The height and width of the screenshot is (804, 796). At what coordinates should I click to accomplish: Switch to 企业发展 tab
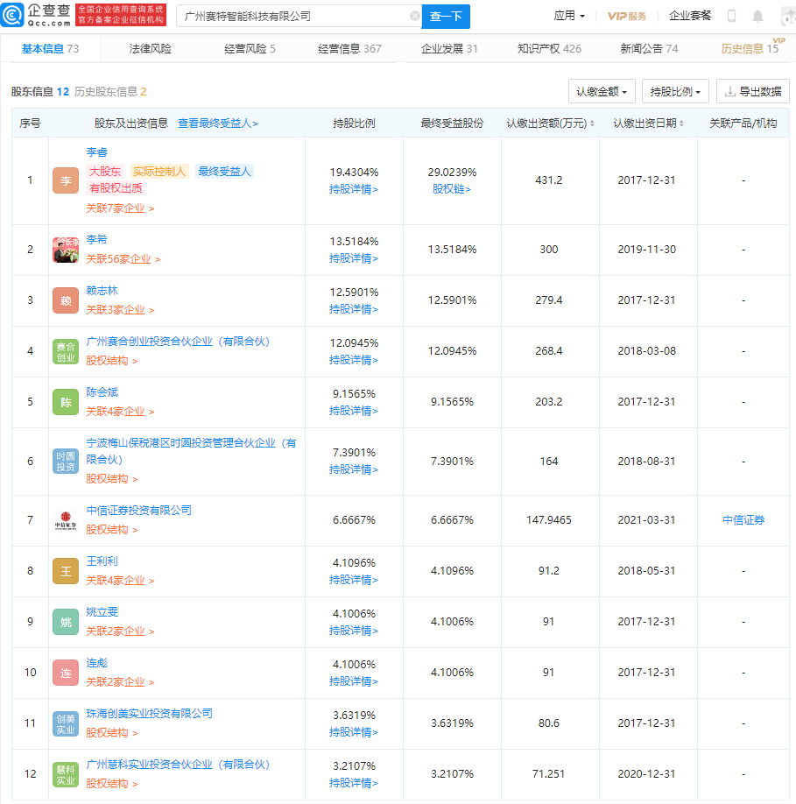click(x=449, y=49)
